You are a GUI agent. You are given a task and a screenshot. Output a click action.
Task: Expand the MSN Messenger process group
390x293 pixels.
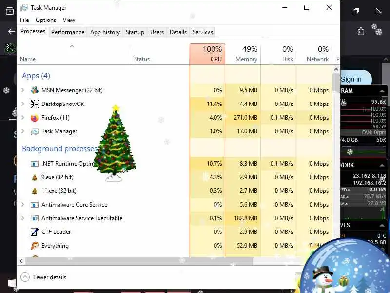point(23,90)
